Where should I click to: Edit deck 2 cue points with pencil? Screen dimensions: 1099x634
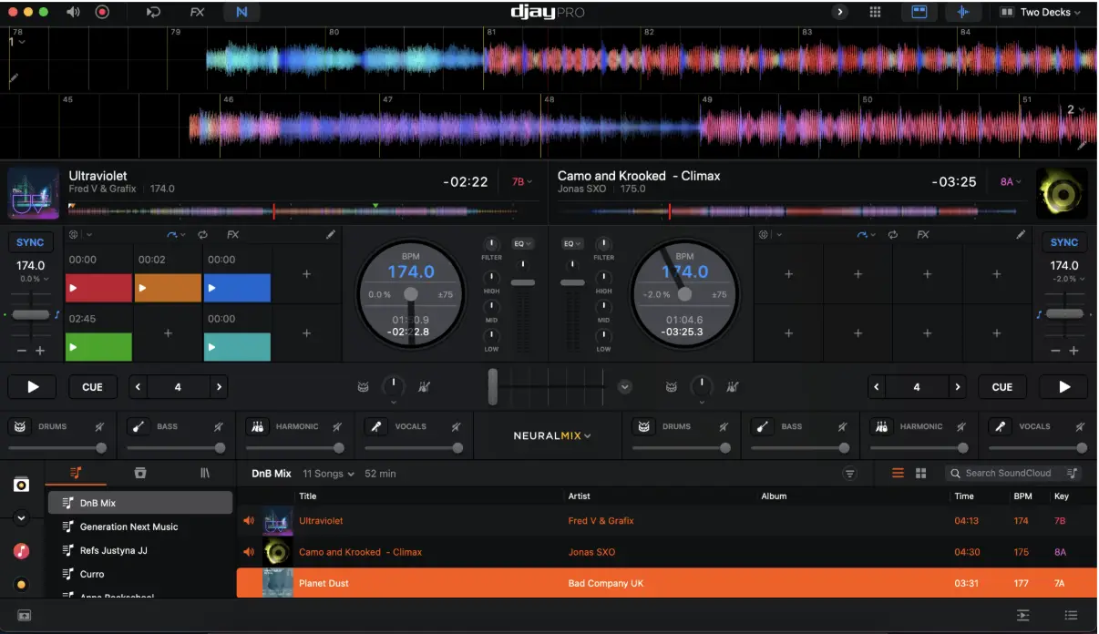pos(1022,235)
